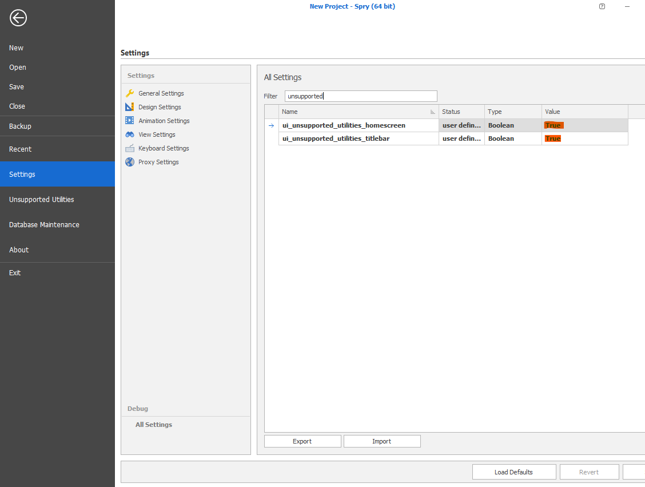
Task: Open Keyboard Settings keyboard icon
Action: [x=129, y=148]
